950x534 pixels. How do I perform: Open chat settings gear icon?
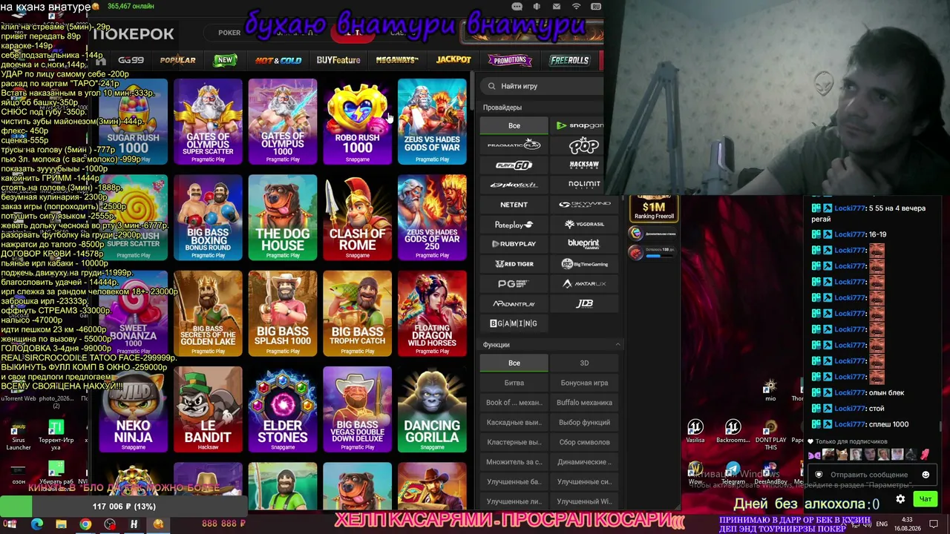(x=900, y=499)
